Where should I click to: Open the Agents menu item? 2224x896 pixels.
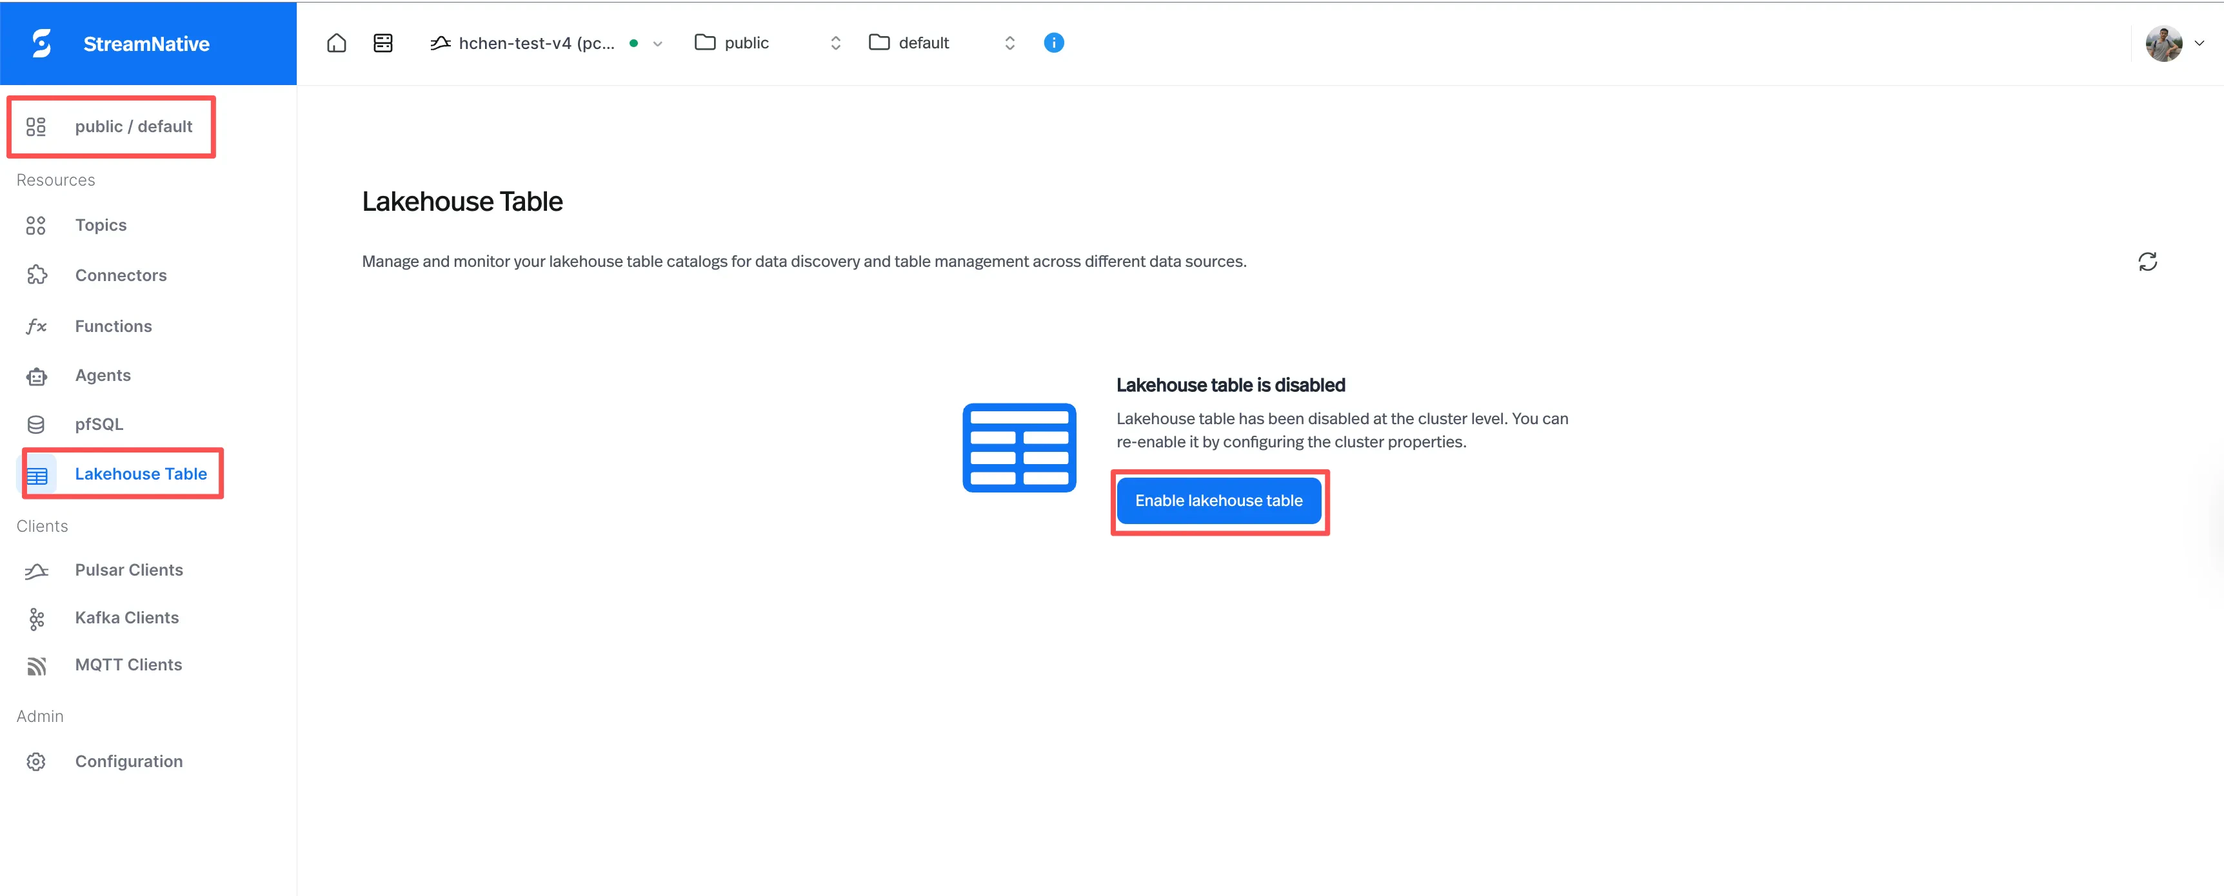click(103, 376)
